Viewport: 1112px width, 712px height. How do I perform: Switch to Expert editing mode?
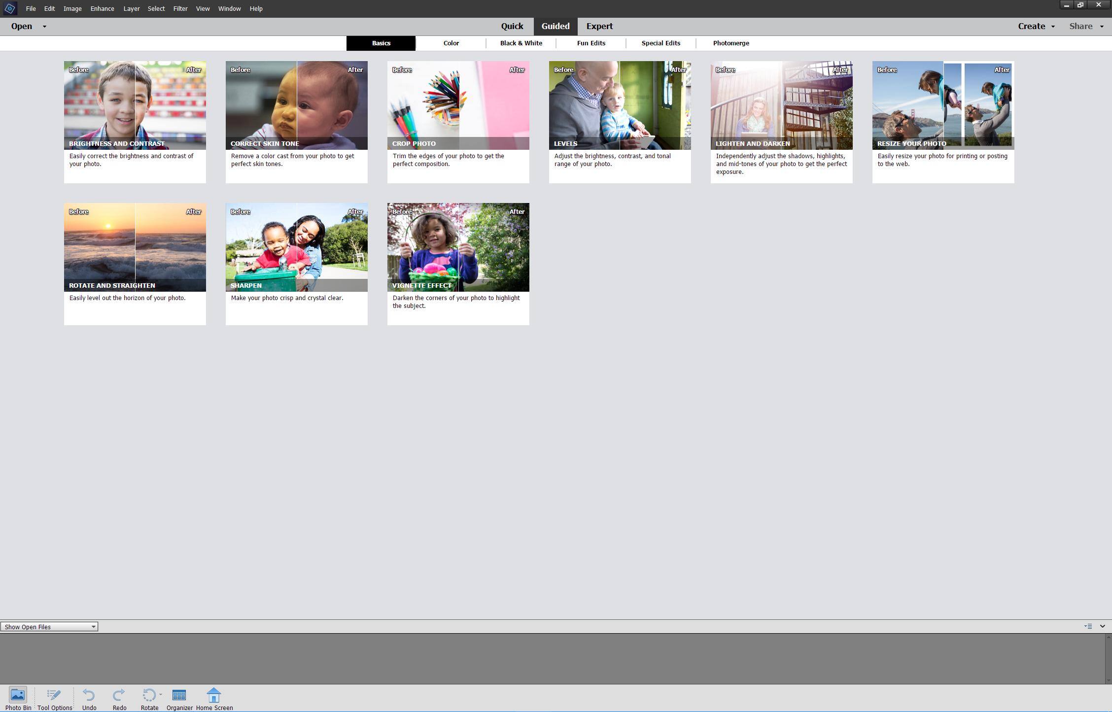599,26
